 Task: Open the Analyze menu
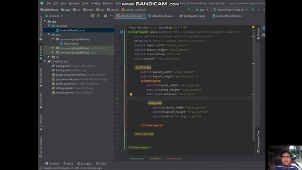tap(96, 3)
